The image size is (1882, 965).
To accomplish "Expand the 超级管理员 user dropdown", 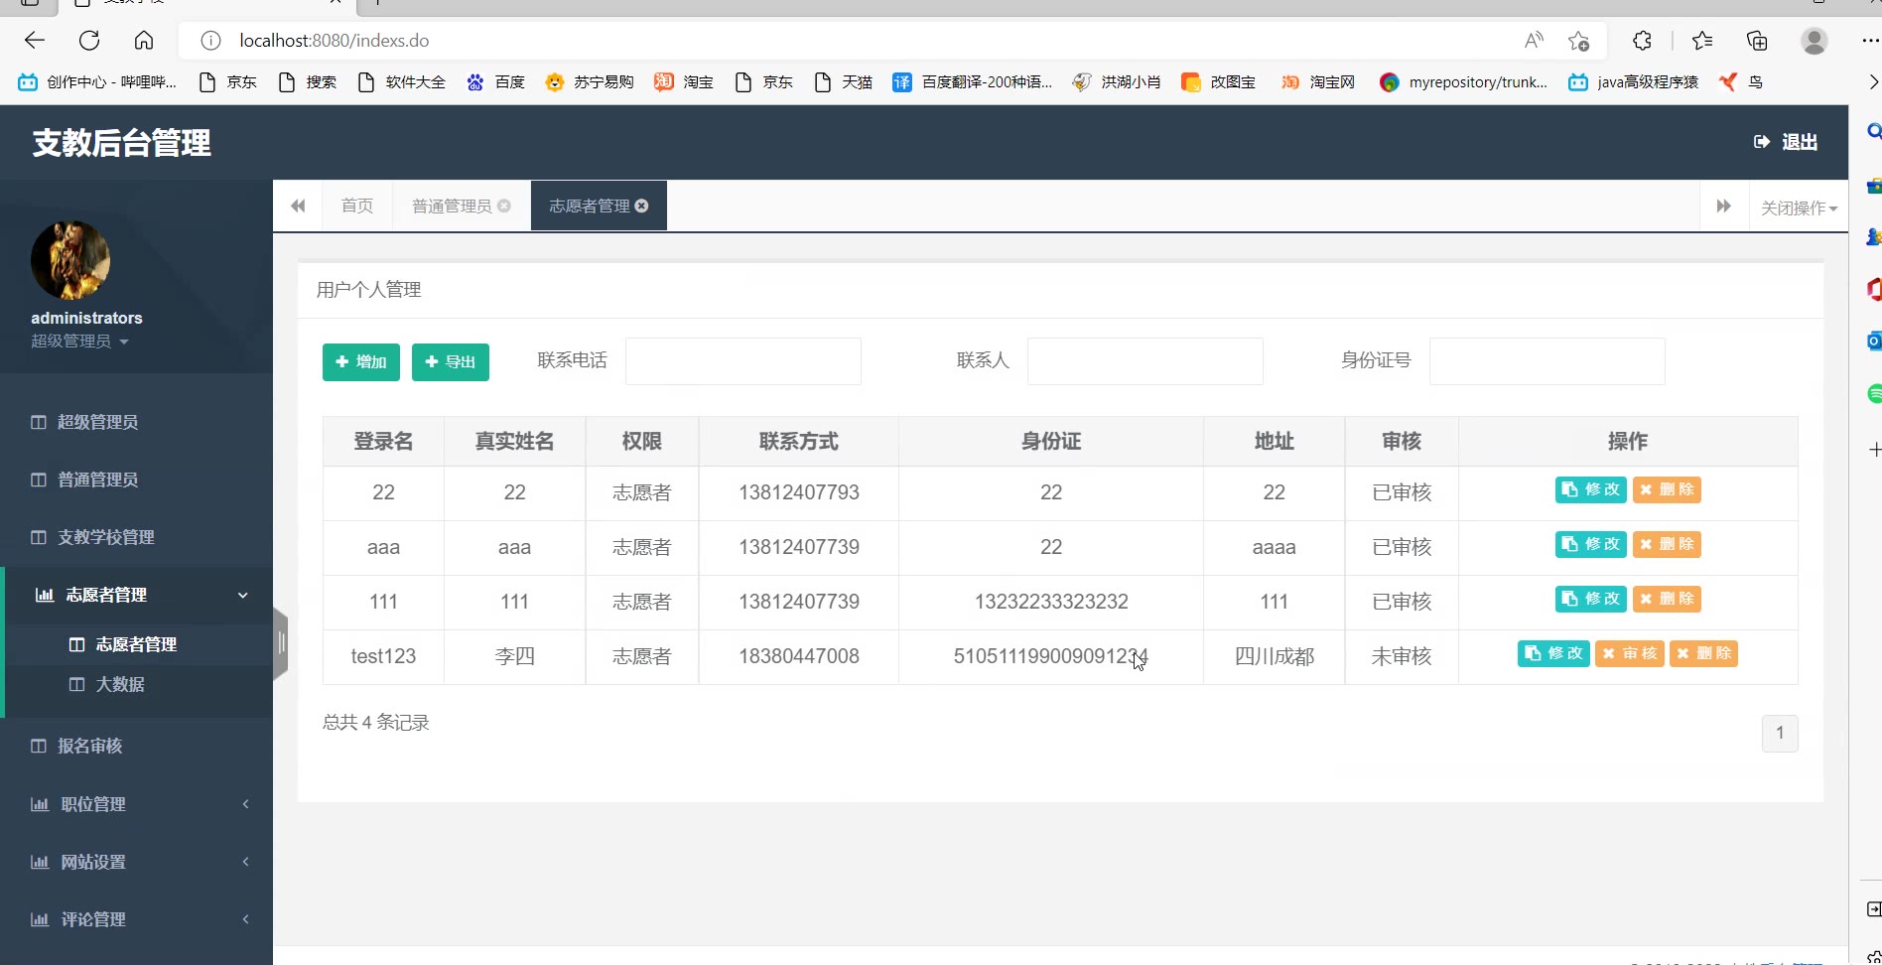I will point(79,341).
